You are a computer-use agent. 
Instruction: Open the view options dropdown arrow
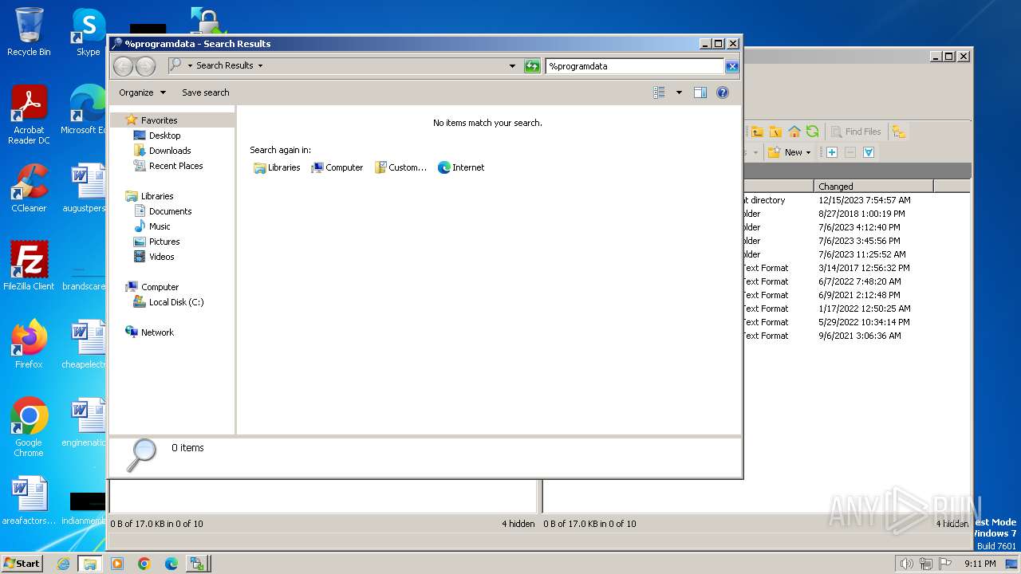point(679,92)
